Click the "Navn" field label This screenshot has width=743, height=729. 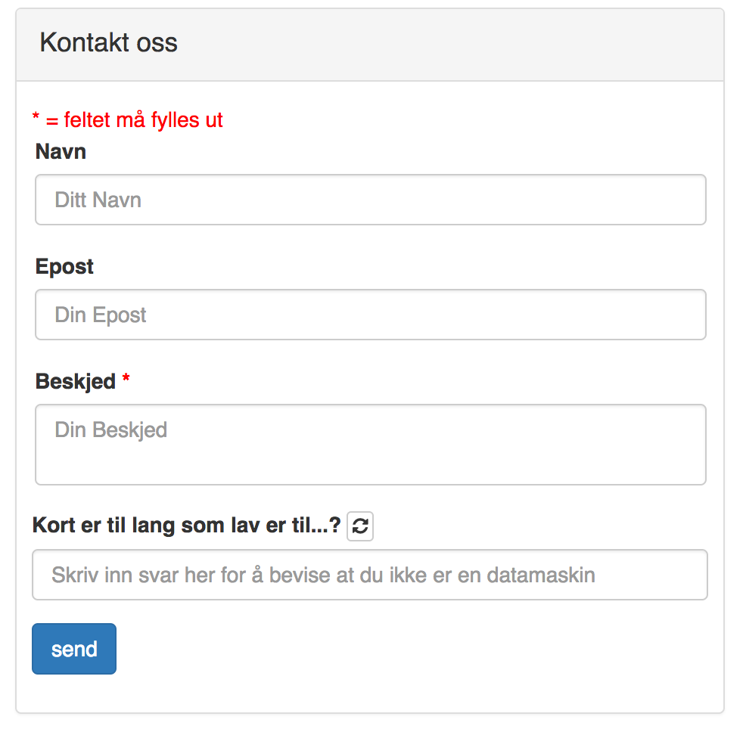pyautogui.click(x=61, y=152)
